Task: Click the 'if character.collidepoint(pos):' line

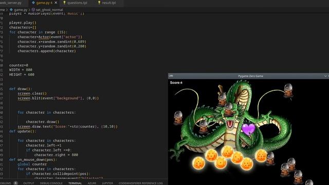Action: 58,174
